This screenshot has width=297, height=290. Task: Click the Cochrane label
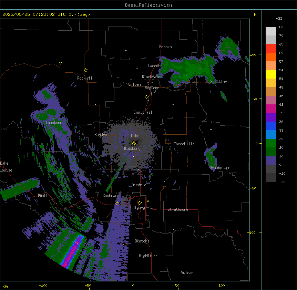[x=111, y=196]
